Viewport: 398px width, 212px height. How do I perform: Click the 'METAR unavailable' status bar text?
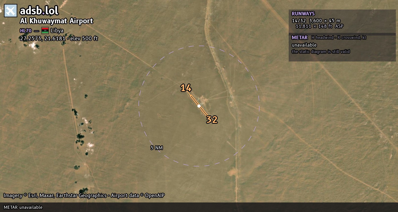(23, 207)
